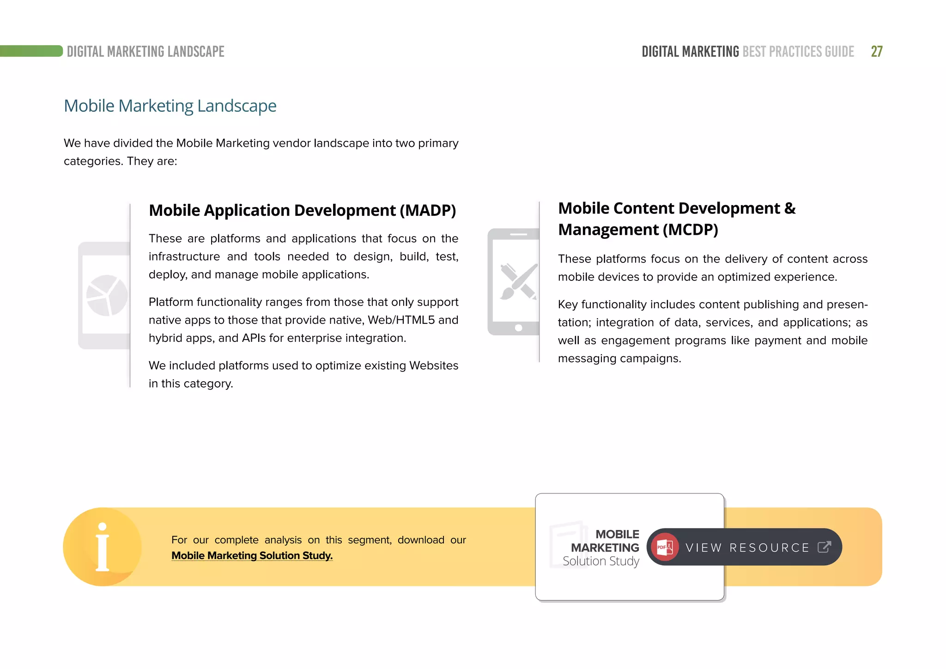This screenshot has width=946, height=669.
Task: Click the brush and pencil phone icon
Action: pyautogui.click(x=513, y=282)
